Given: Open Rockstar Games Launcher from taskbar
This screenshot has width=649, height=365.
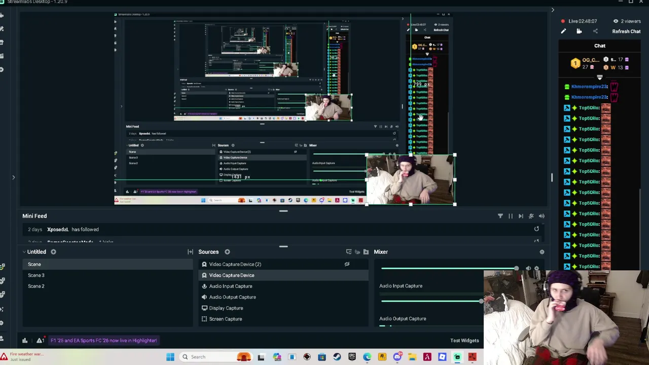Looking at the screenshot, I should [x=382, y=357].
